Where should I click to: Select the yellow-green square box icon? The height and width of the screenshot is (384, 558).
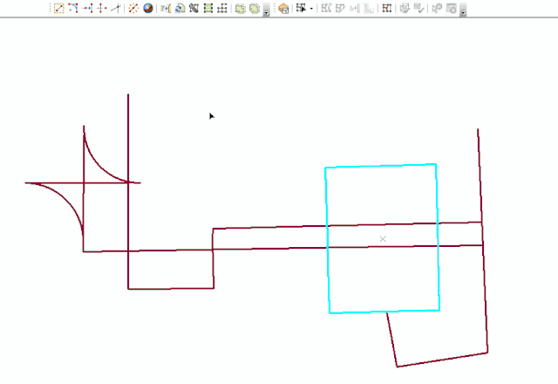tap(241, 8)
